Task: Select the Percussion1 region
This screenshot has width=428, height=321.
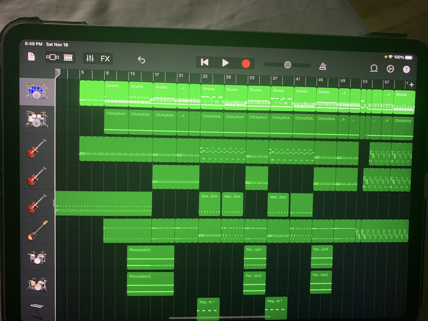Action: pyautogui.click(x=151, y=257)
